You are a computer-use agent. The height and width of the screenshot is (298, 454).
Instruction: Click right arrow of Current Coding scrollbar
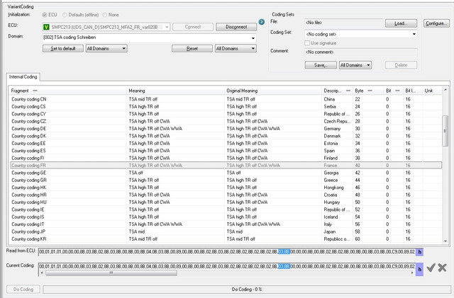pyautogui.click(x=412, y=273)
